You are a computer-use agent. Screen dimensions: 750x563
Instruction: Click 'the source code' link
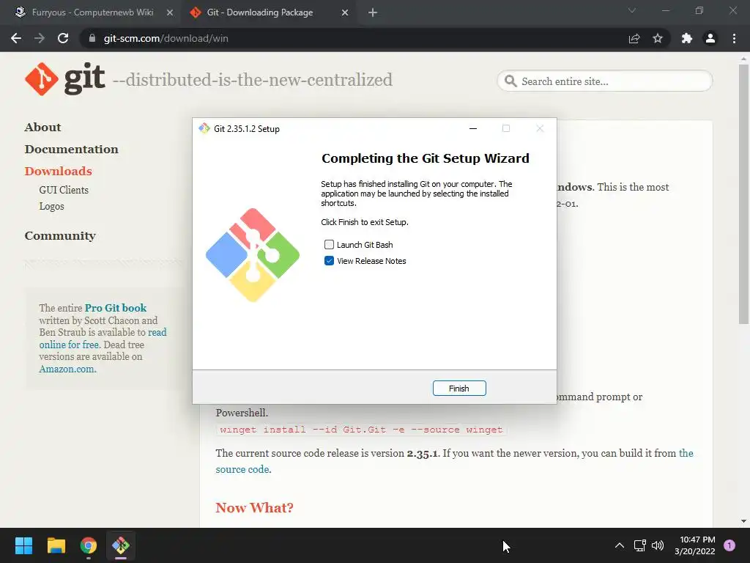tap(242, 469)
